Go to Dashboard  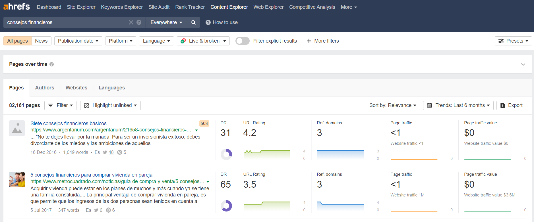click(49, 7)
